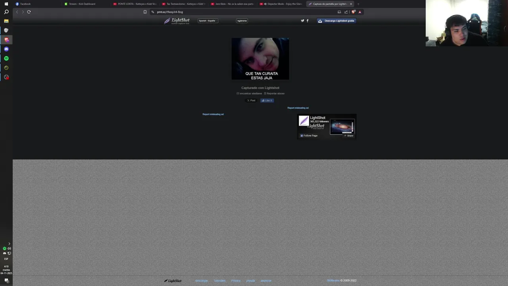Image resolution: width=508 pixels, height=286 pixels.
Task: Close the Captura de pantalla Lightshot tab
Action: coord(351,4)
